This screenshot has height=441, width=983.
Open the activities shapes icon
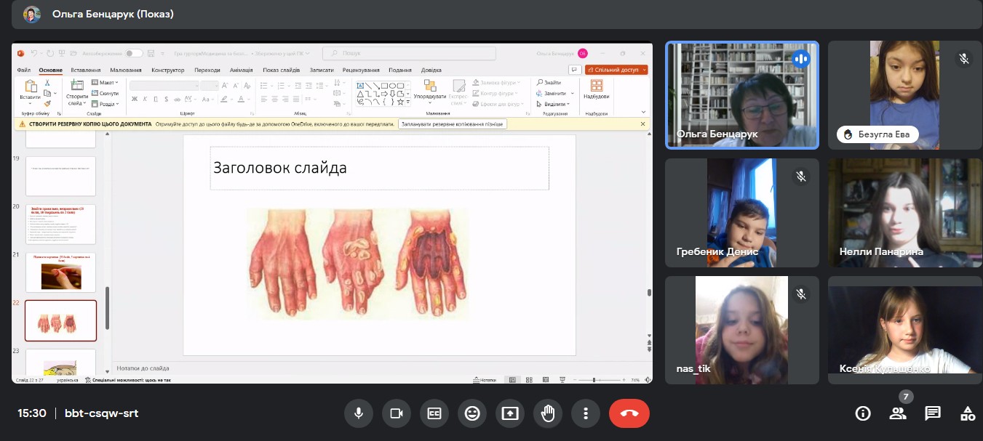(968, 413)
